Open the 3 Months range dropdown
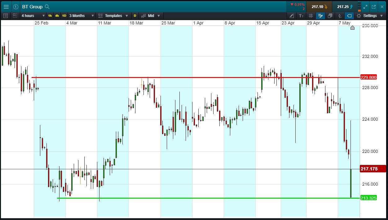This screenshot has width=388, height=220. point(82,15)
